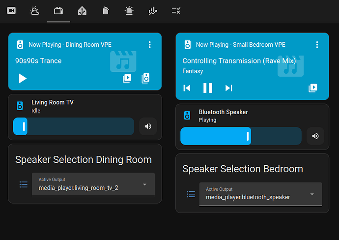Click the speaker group icon on Dining Room card
The image size is (339, 240).
[x=146, y=78]
